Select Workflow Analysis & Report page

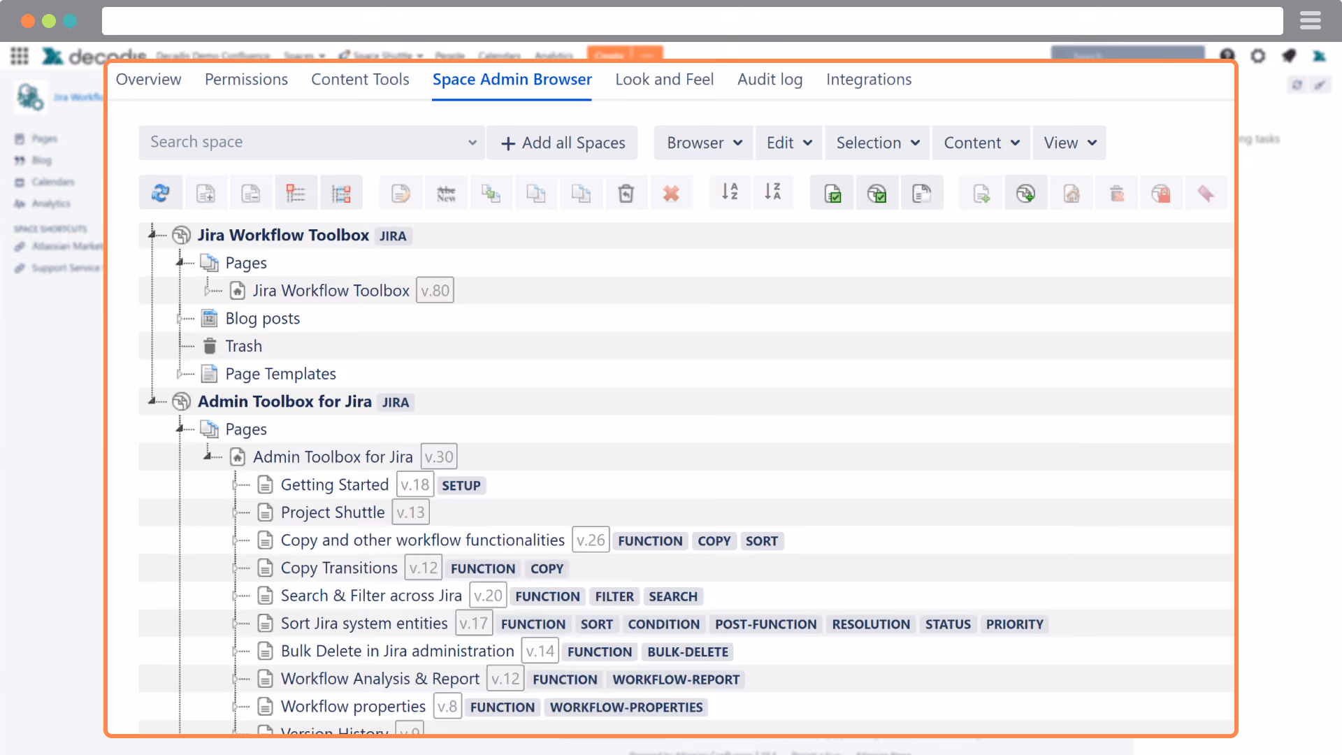tap(380, 679)
